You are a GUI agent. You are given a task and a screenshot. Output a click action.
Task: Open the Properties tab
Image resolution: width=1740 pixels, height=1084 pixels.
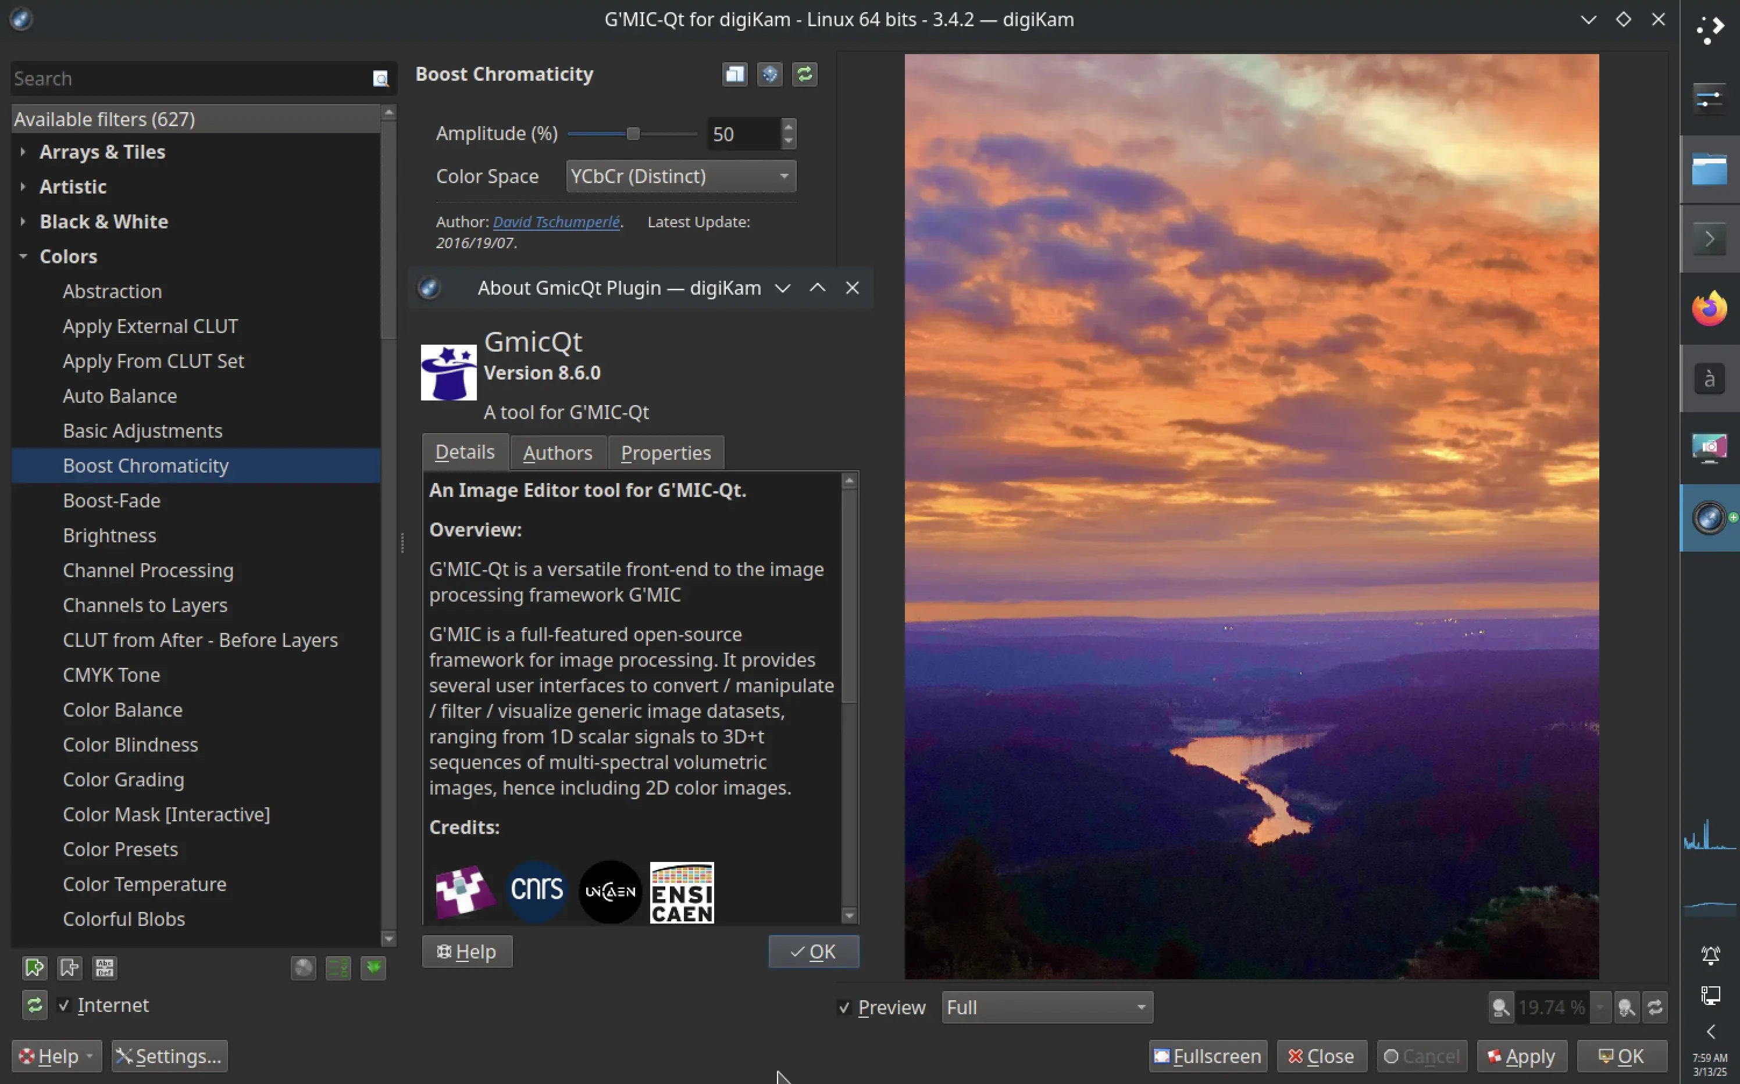(665, 453)
